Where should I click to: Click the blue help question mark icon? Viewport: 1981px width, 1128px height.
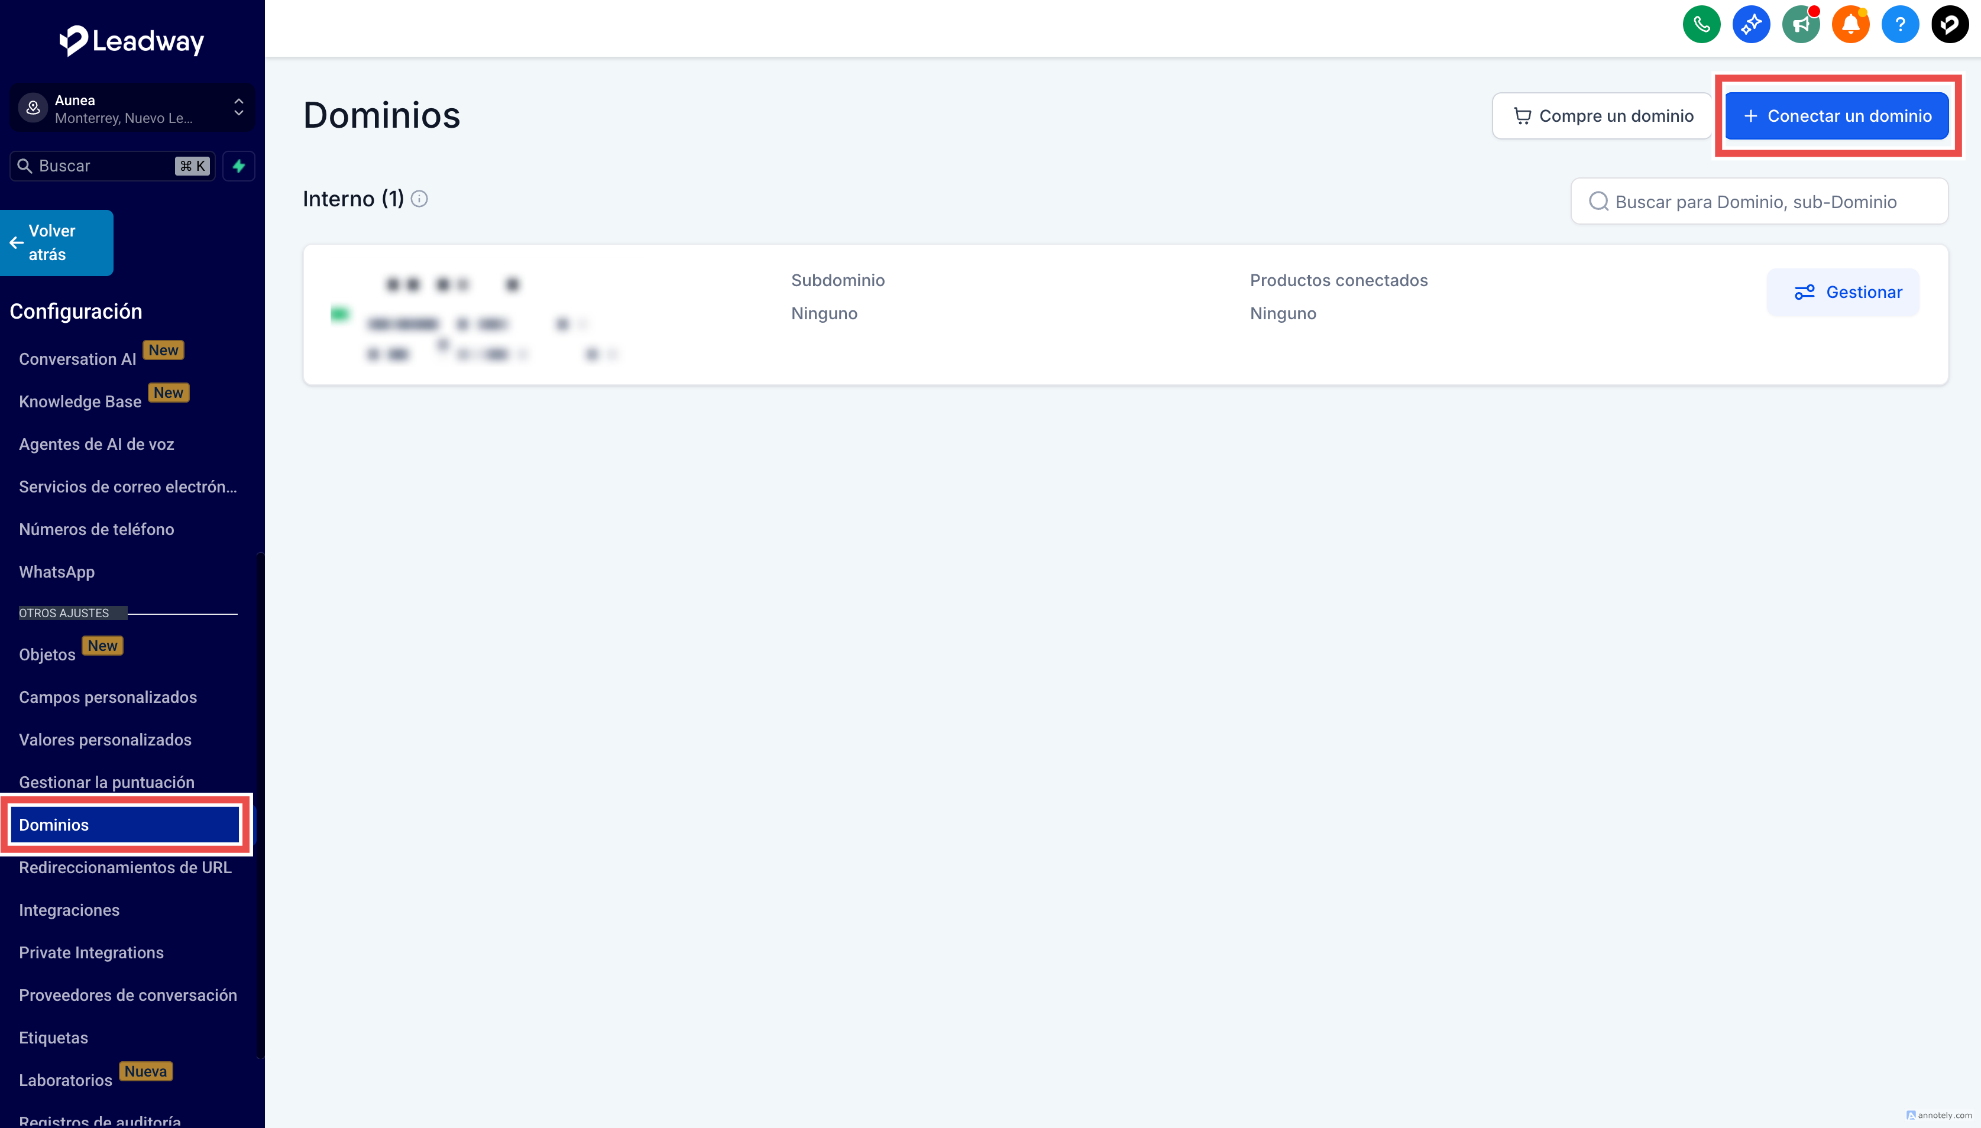coord(1899,25)
